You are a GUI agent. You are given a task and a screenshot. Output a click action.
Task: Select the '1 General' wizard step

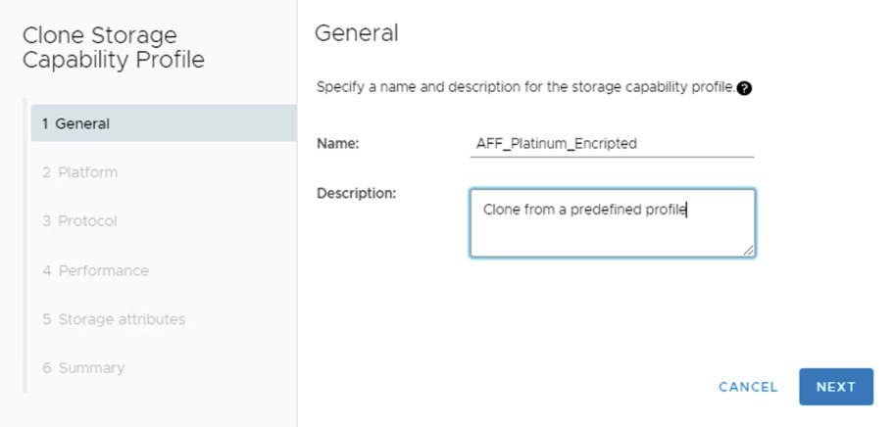pyautogui.click(x=163, y=123)
